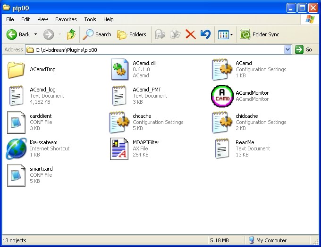Viewport: 321px width, 247px height.
Task: Close the pip00 window
Action: [313, 8]
